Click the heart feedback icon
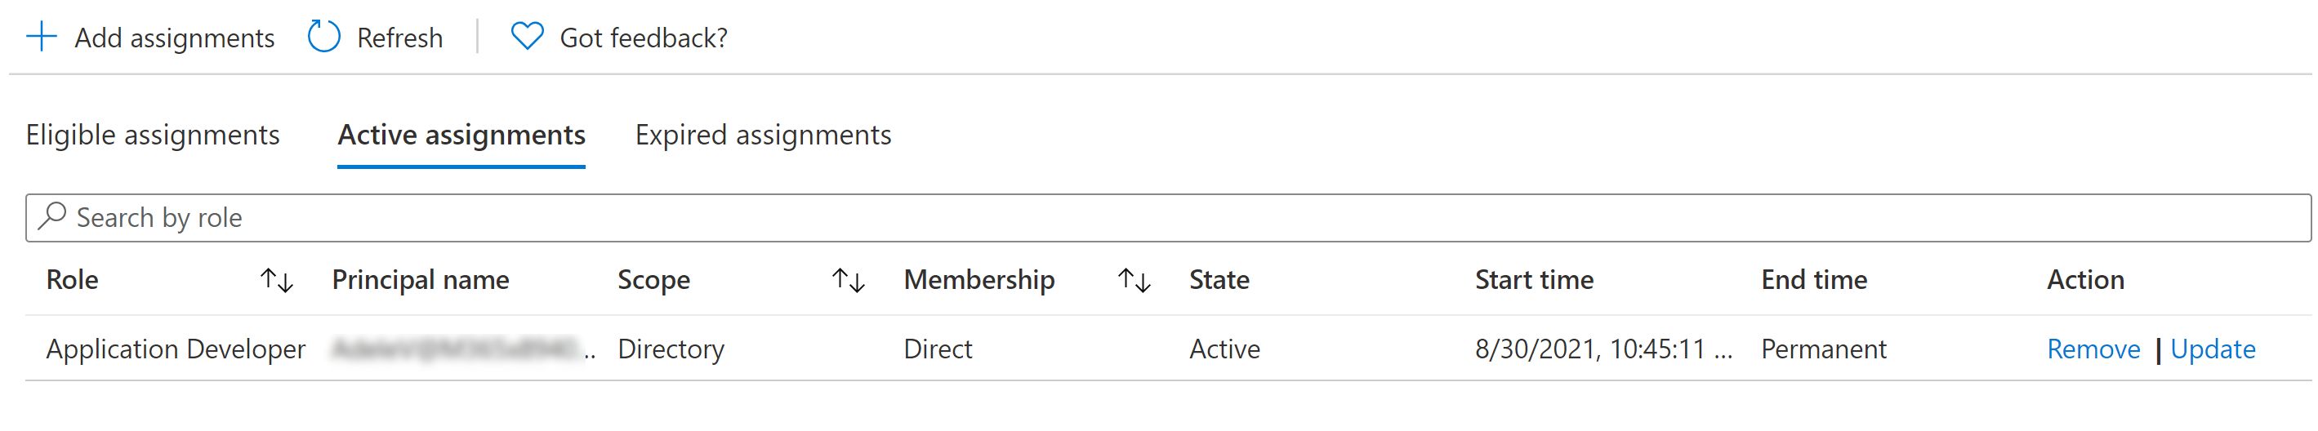This screenshot has height=431, width=2318. [526, 37]
